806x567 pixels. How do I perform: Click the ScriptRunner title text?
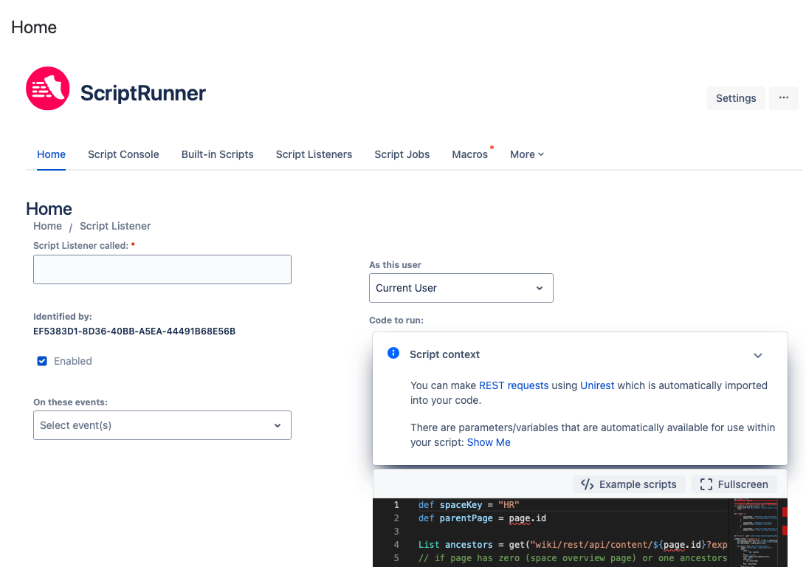[x=143, y=93]
